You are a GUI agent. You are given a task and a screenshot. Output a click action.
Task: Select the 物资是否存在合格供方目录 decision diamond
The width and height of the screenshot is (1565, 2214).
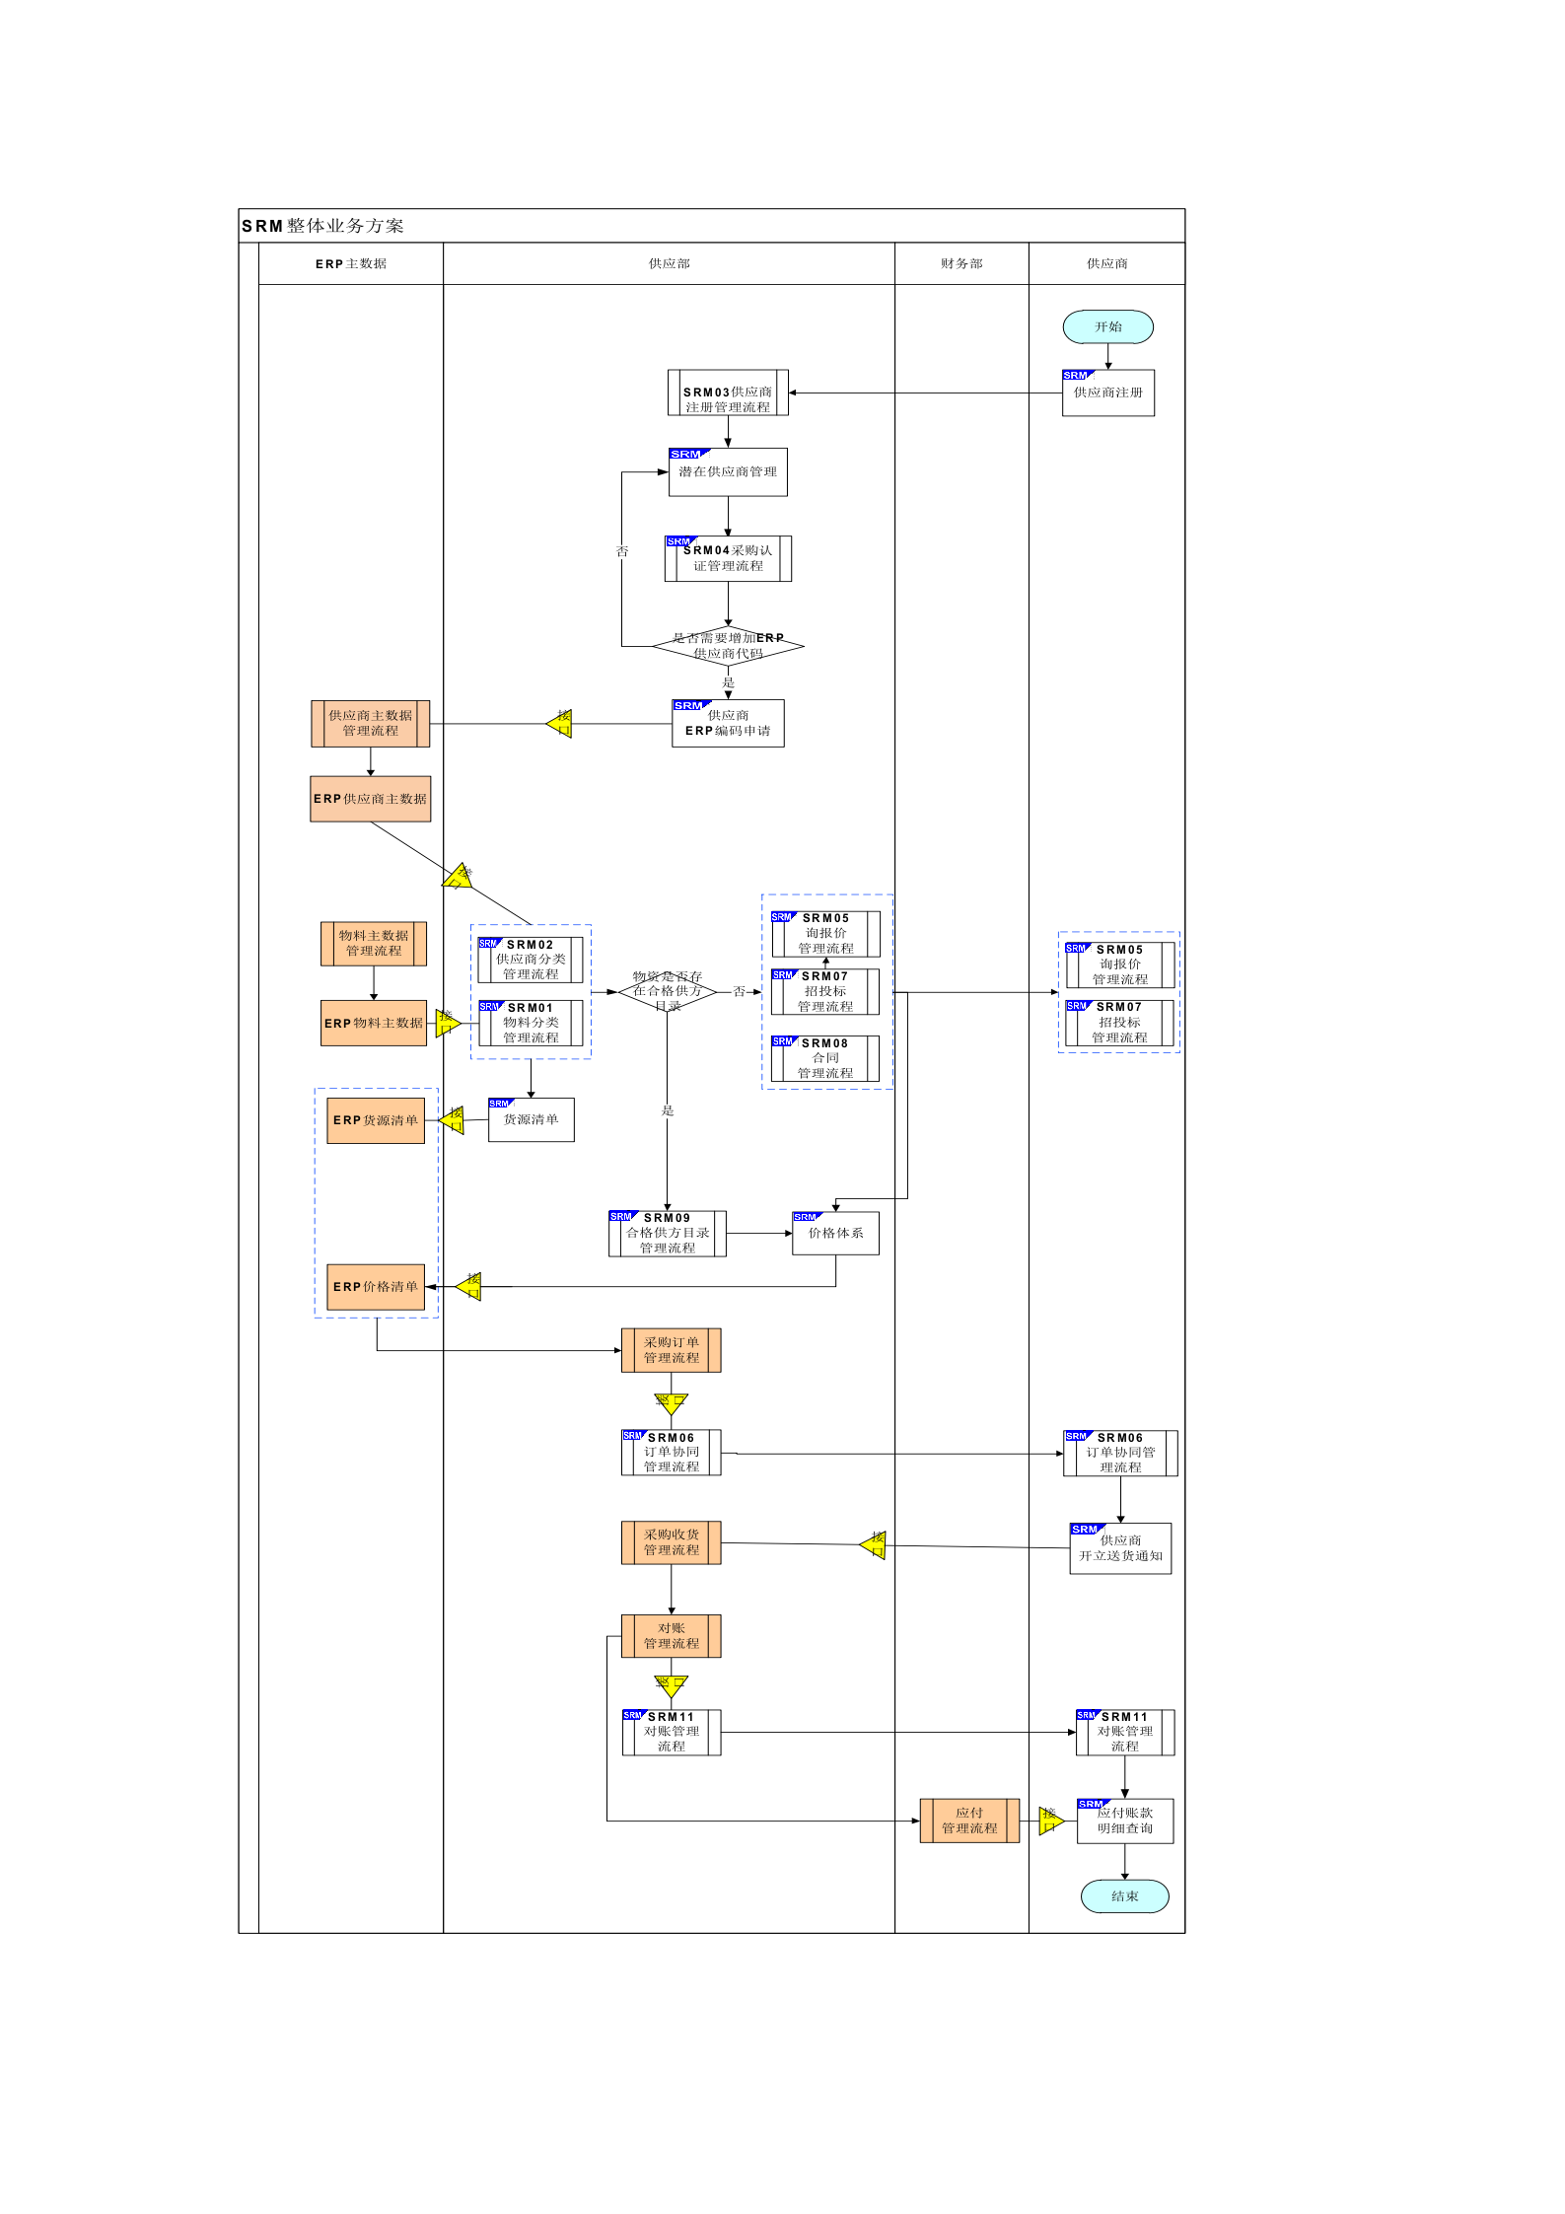[668, 991]
